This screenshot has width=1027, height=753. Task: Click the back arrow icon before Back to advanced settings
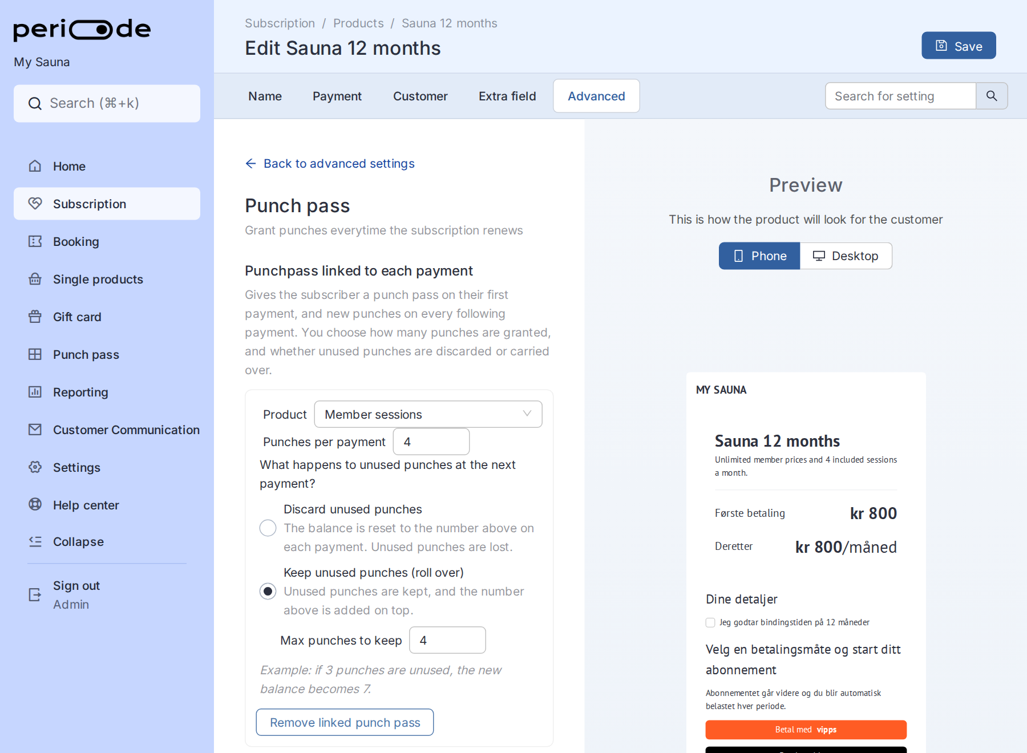250,164
